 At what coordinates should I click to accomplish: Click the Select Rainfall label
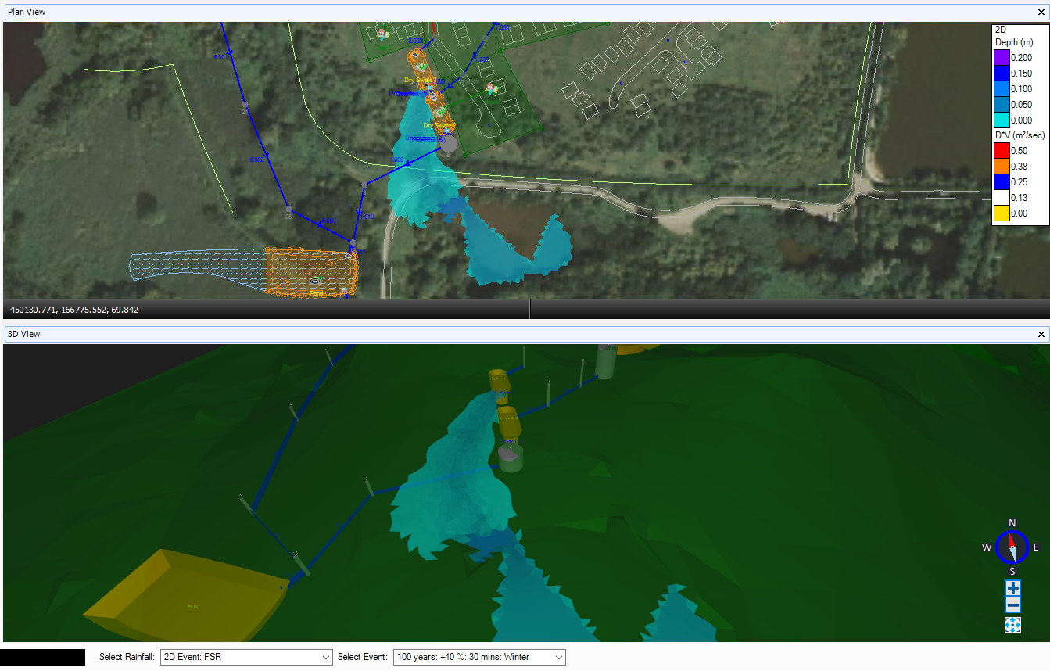pos(127,657)
